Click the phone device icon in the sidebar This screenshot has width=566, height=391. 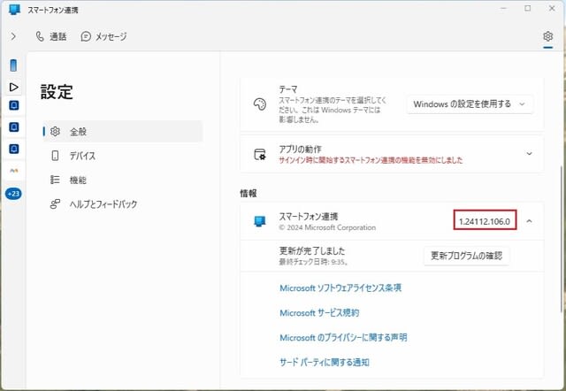click(x=13, y=65)
